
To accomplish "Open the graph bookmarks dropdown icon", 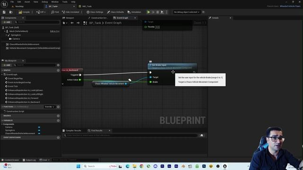I will point(65,23).
